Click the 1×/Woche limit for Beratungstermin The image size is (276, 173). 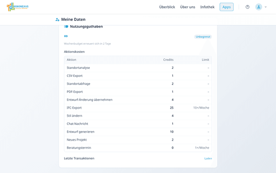[x=202, y=148]
